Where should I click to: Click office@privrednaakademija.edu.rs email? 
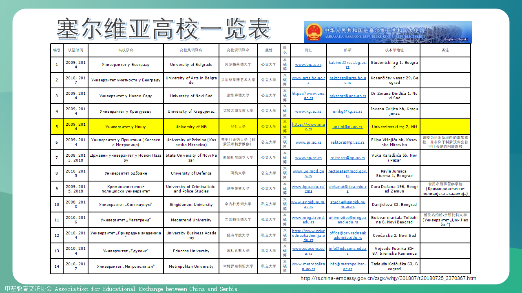347,235
